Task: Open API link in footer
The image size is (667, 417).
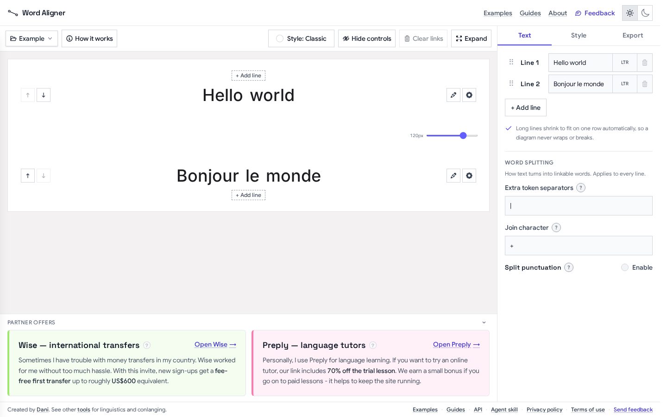Action: pyautogui.click(x=478, y=410)
